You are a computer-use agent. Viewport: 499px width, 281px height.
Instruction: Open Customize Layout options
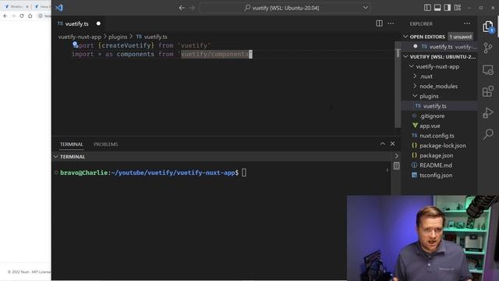(x=458, y=8)
